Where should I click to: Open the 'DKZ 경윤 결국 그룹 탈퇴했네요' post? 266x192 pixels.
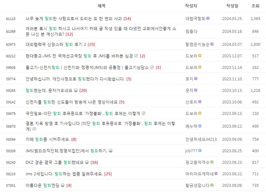coord(57,162)
